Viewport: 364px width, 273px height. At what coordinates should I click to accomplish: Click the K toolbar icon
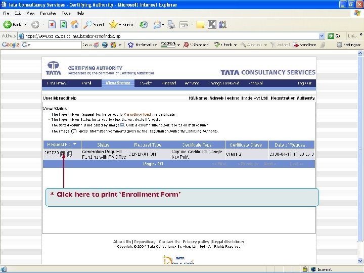click(x=212, y=24)
